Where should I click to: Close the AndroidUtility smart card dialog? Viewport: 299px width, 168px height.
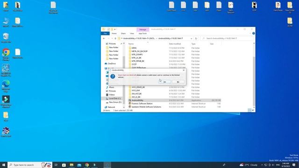[x=184, y=70]
